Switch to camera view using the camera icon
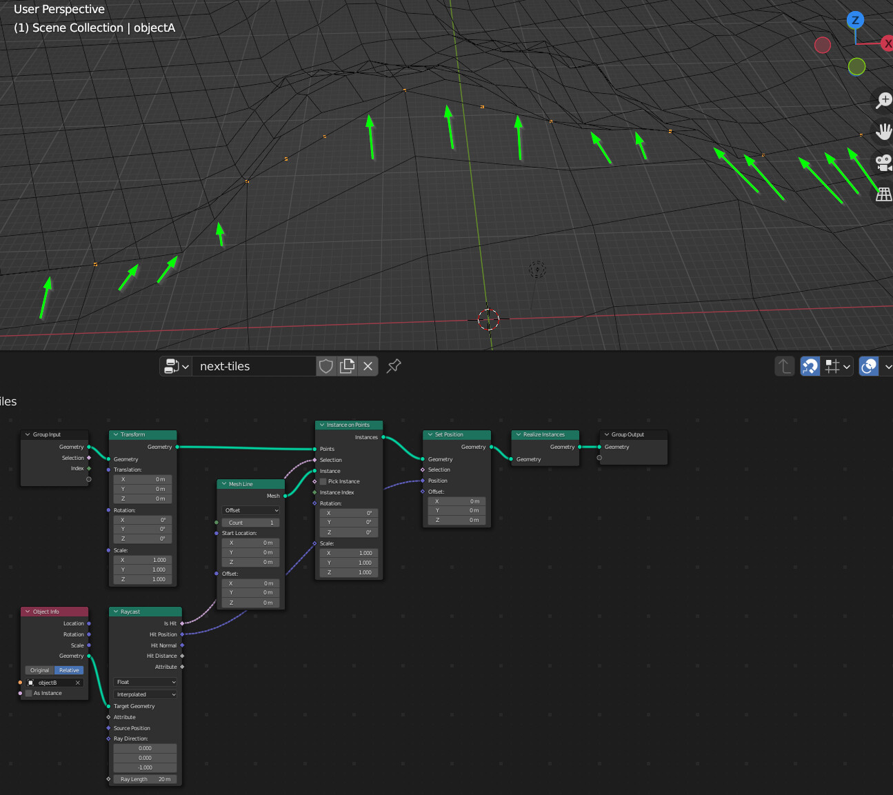The width and height of the screenshot is (893, 795). click(x=883, y=163)
